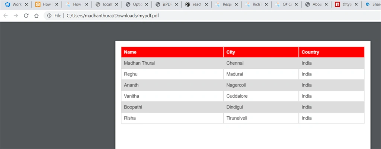Click the Country column header
This screenshot has width=381, height=149.
[332, 52]
